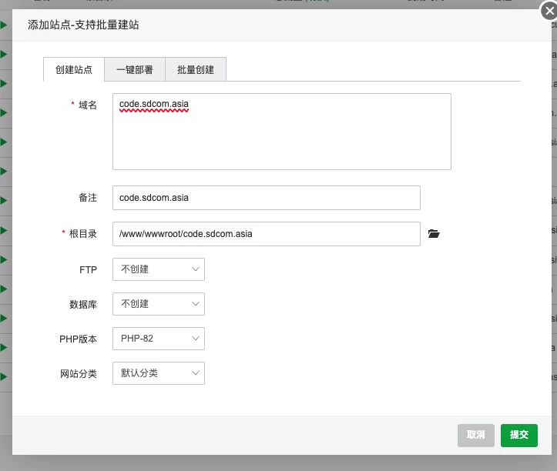
Task: Open the FTP dropdown
Action: point(159,269)
